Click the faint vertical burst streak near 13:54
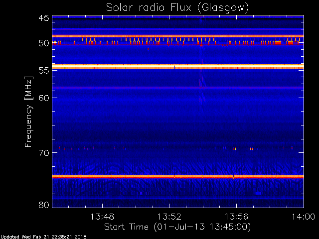Screen dimensions: 319x239 (x=201, y=64)
